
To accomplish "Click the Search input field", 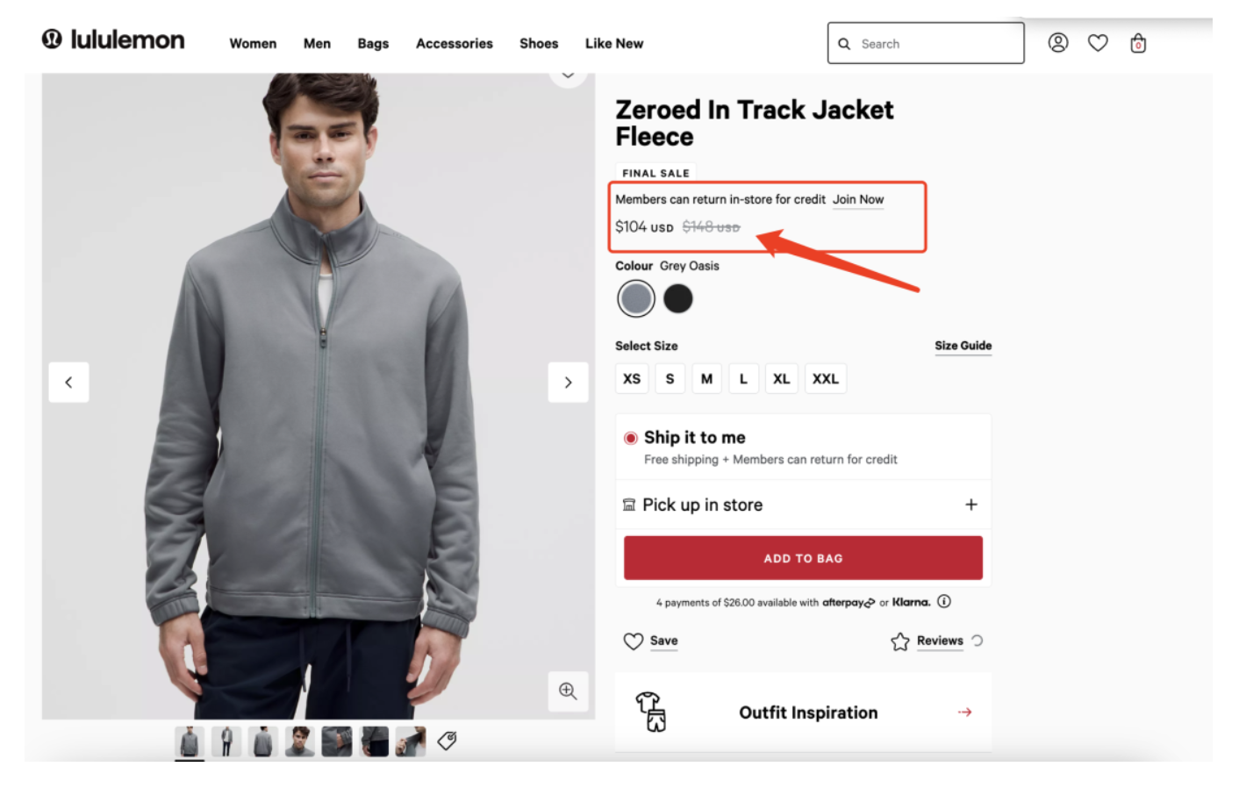I will (x=935, y=44).
